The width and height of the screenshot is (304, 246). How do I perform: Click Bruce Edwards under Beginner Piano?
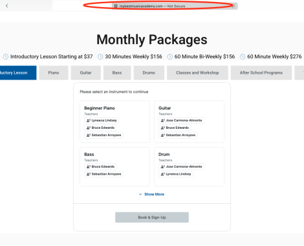pos(100,128)
